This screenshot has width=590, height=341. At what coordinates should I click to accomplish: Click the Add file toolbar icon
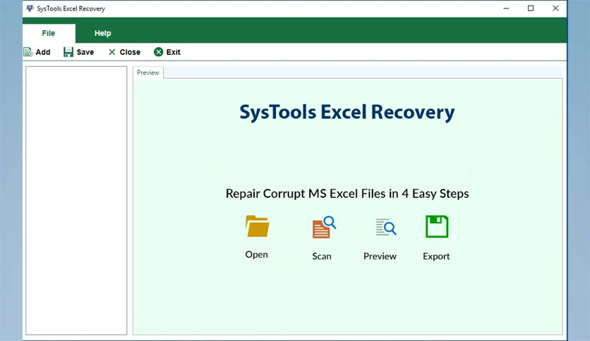(28, 52)
